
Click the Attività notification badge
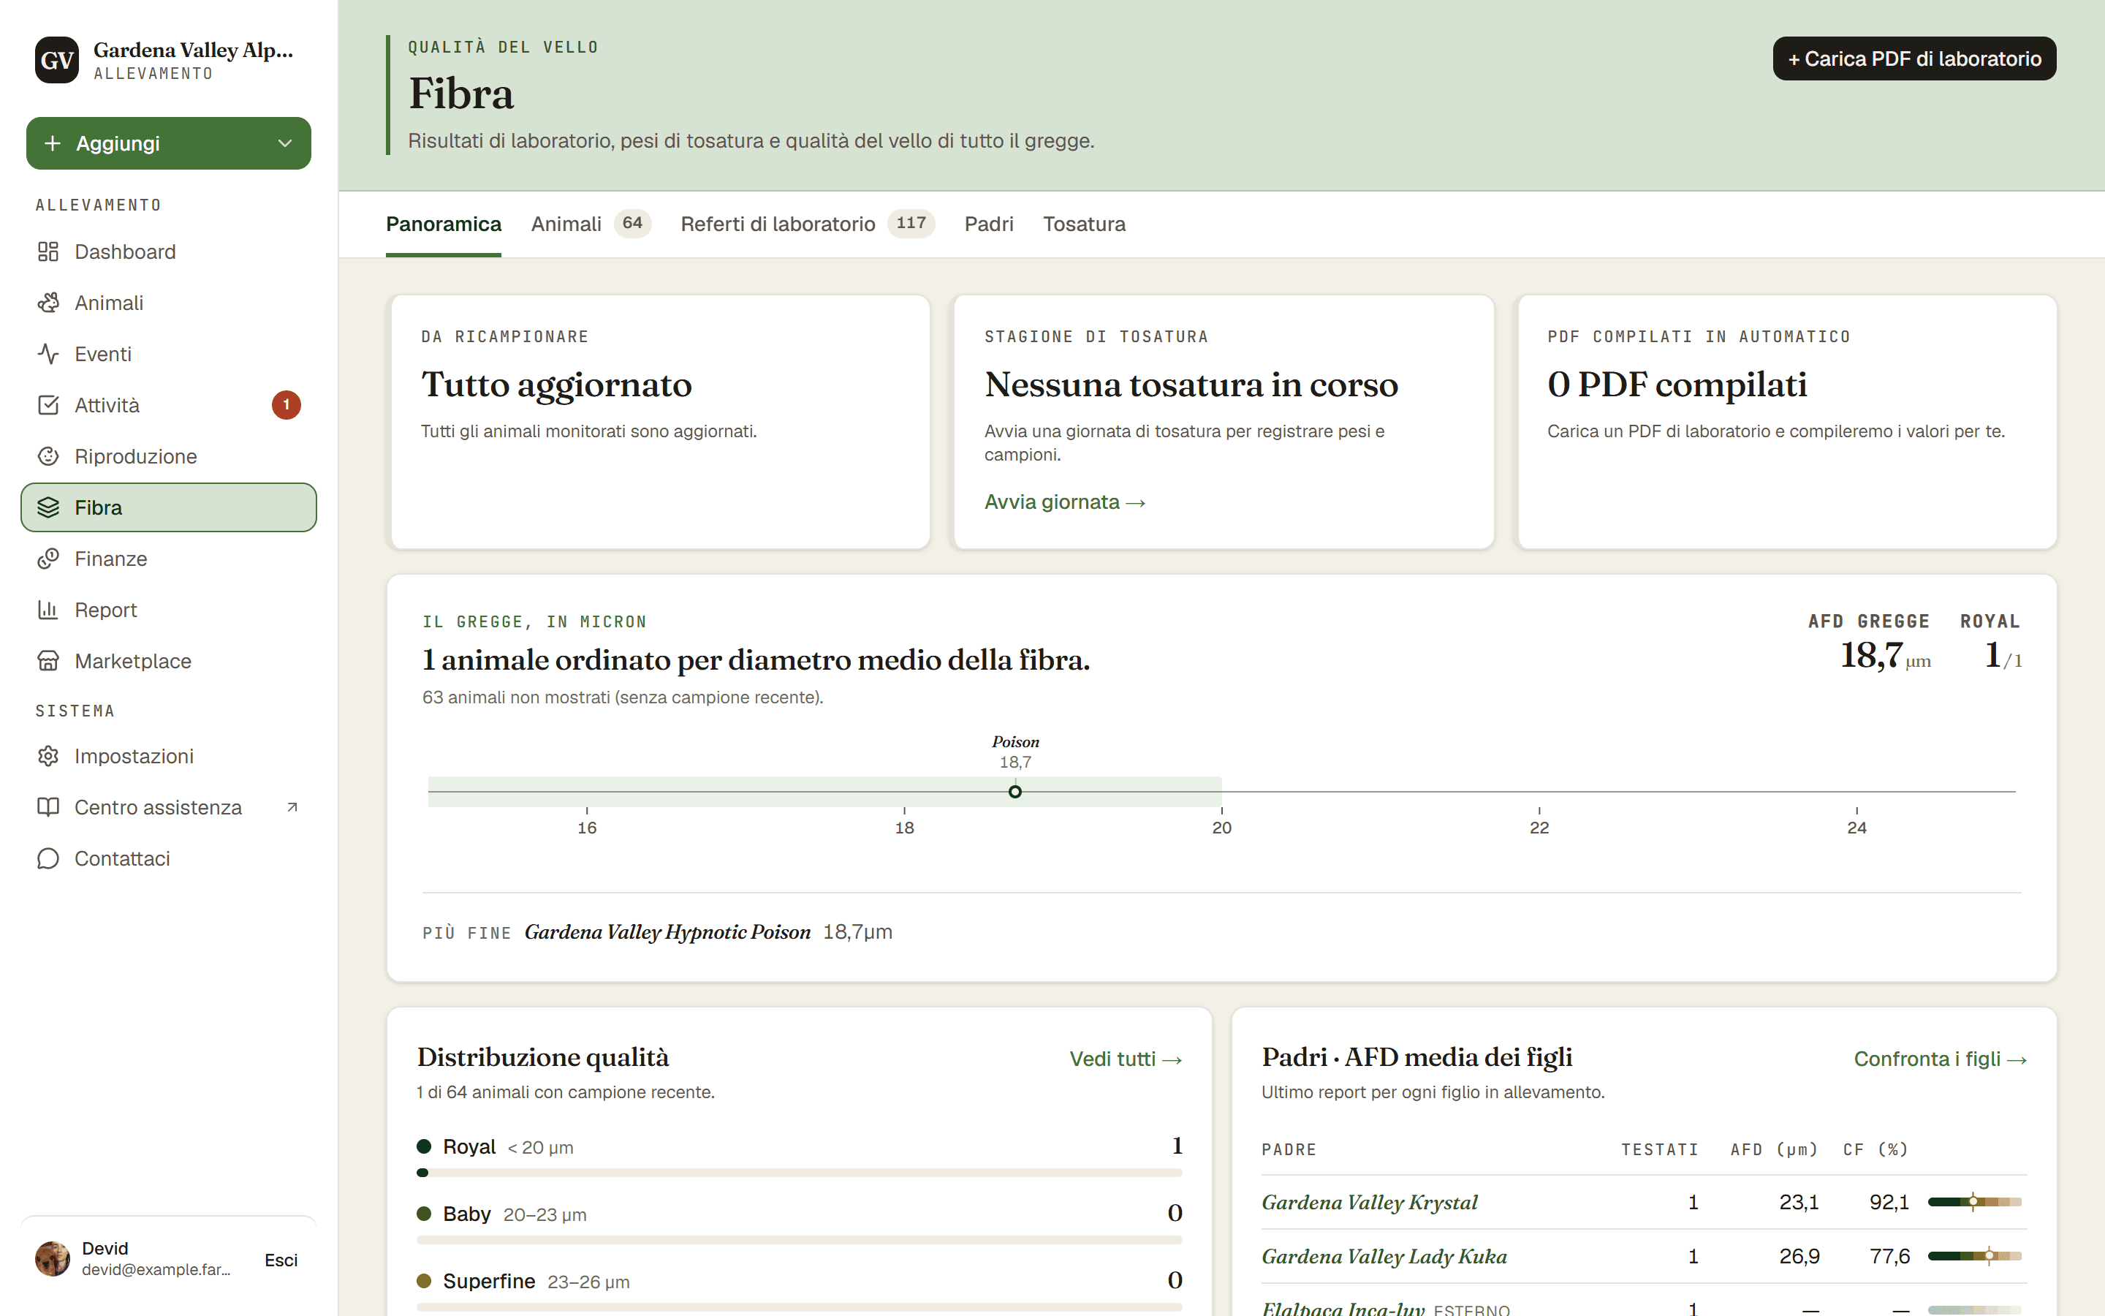[x=287, y=406]
